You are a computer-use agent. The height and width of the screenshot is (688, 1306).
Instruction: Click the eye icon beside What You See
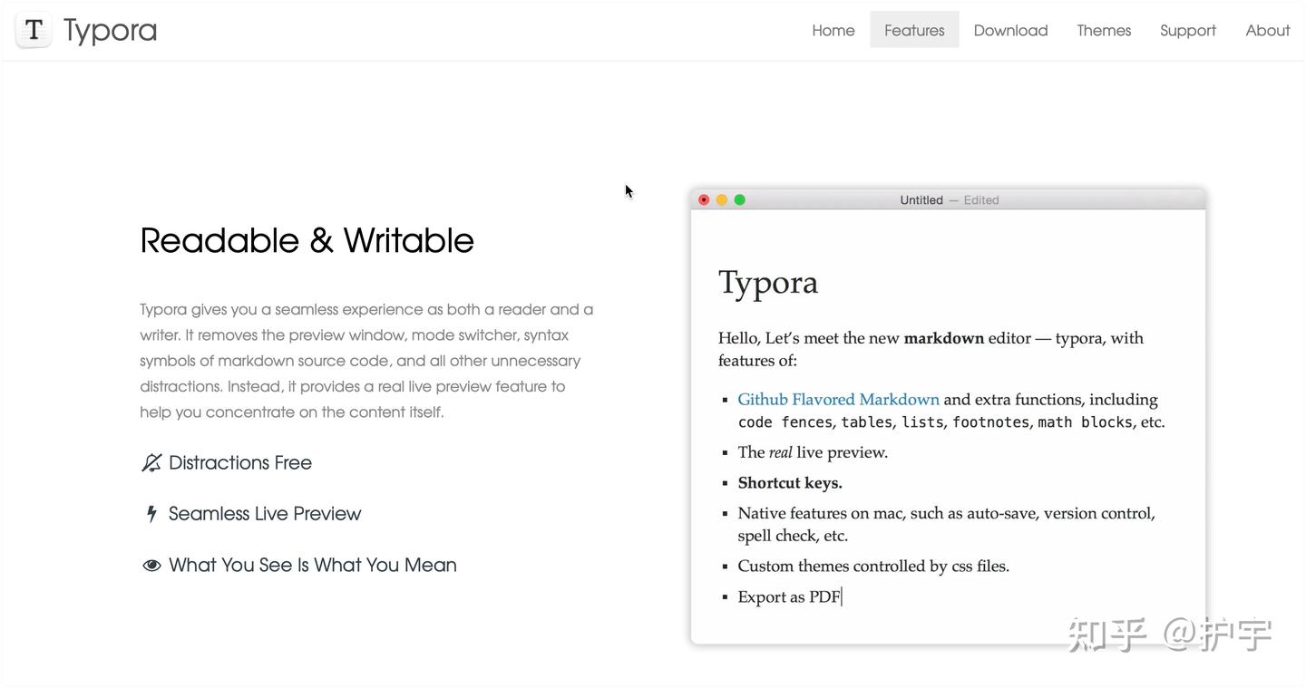point(151,566)
